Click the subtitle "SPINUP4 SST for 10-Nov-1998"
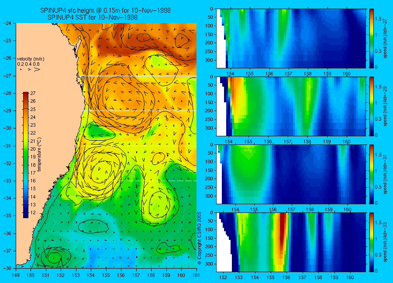This screenshot has width=393, height=283. pyautogui.click(x=93, y=17)
